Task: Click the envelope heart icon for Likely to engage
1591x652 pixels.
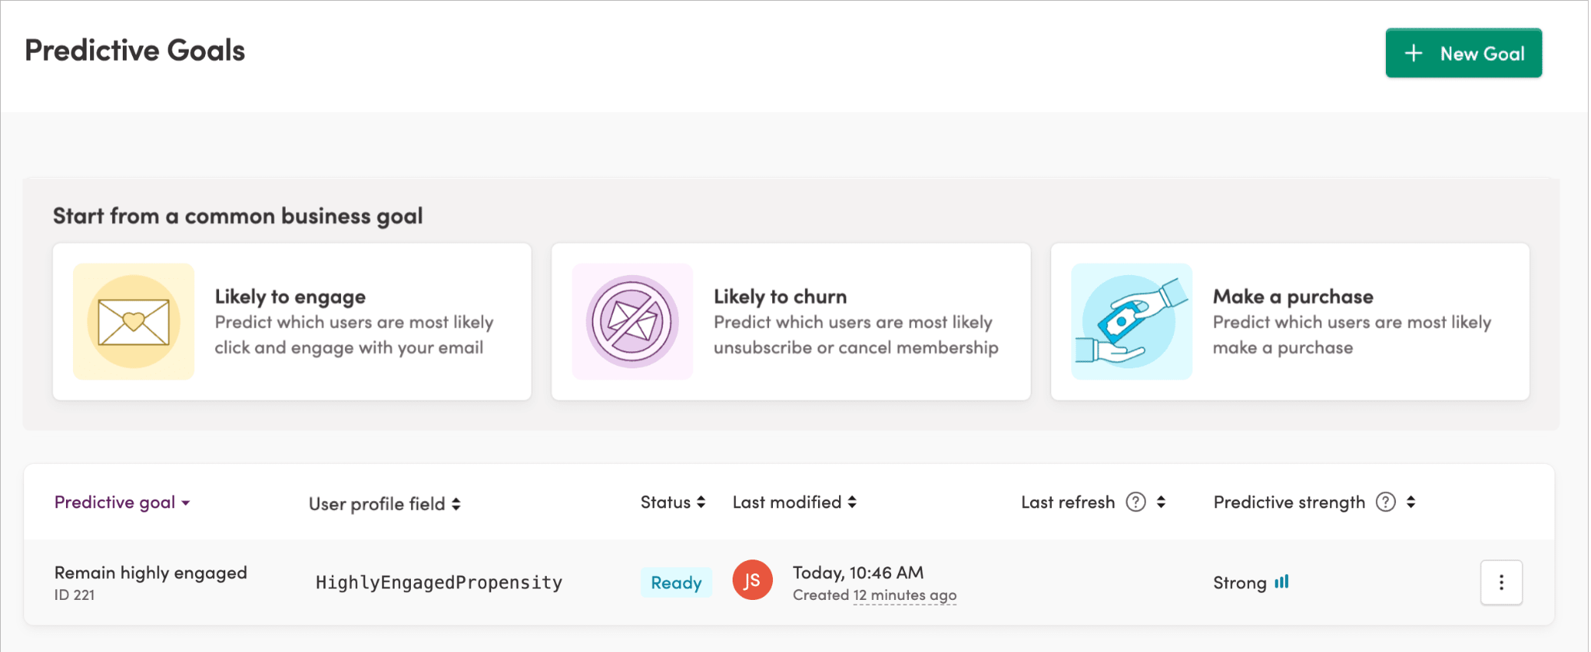Action: (x=134, y=322)
